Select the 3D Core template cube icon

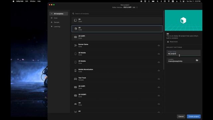(x=76, y=29)
